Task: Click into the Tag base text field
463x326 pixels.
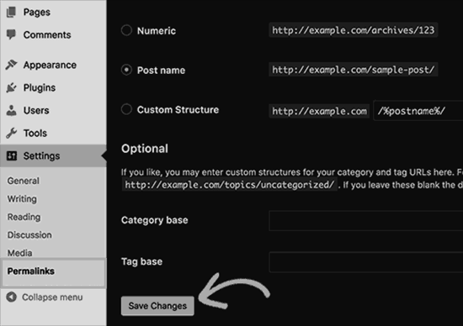Action: (366, 262)
